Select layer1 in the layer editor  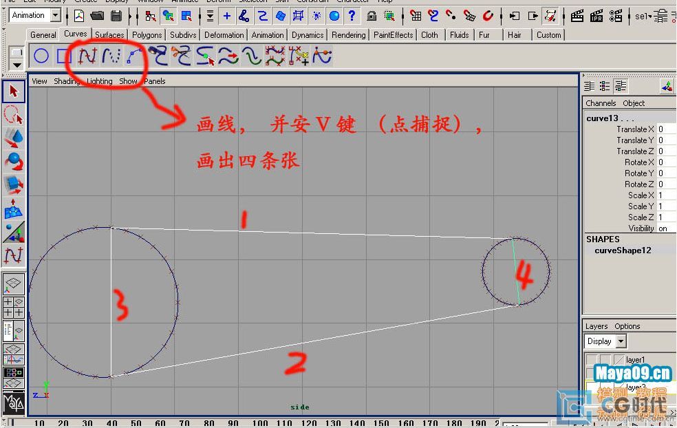tap(635, 360)
